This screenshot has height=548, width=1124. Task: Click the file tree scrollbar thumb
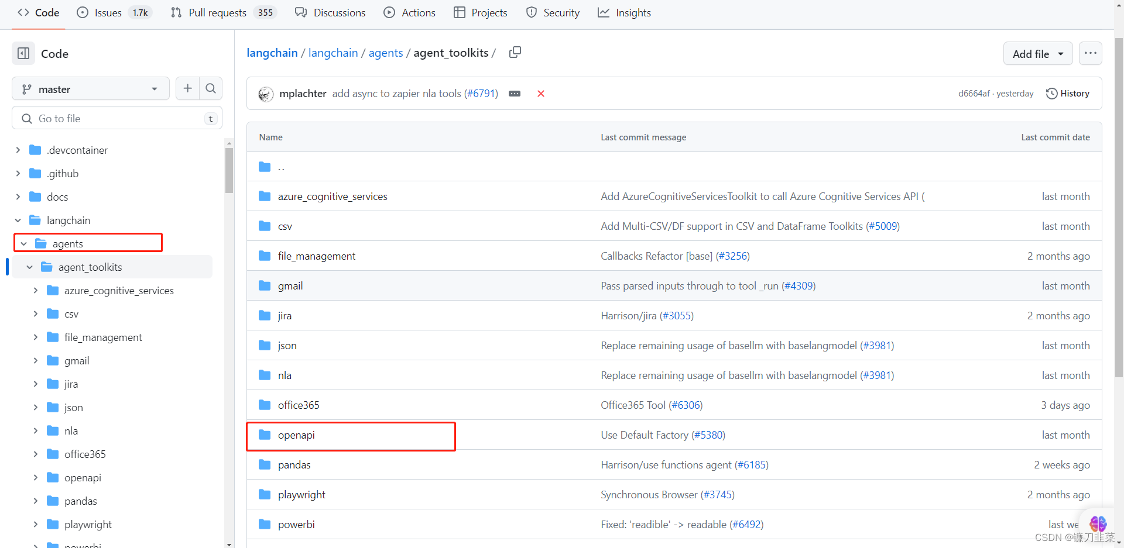(x=229, y=170)
